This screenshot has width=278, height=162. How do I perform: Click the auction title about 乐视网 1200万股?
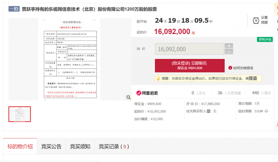89,9
